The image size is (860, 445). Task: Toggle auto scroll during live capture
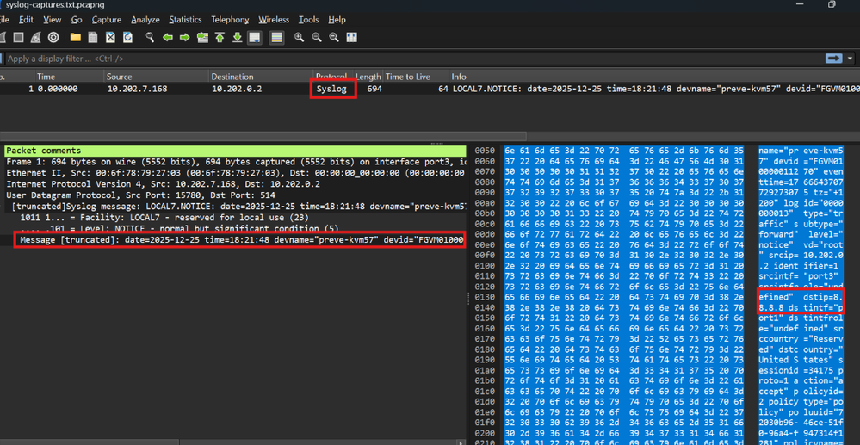[254, 37]
